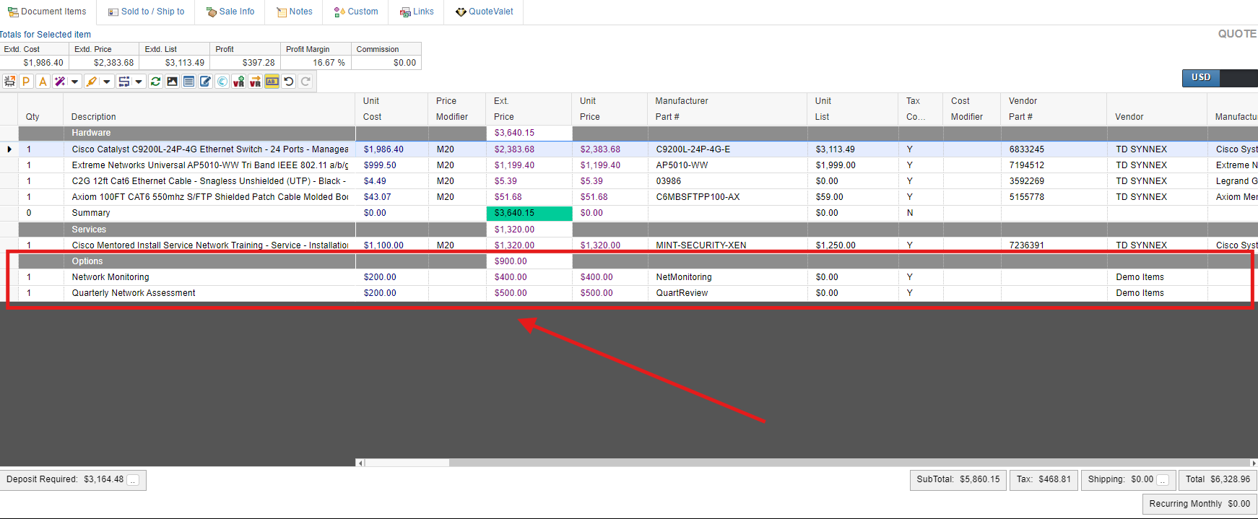Image resolution: width=1258 pixels, height=519 pixels.
Task: Click the Shipping ellipsis button
Action: click(x=1163, y=480)
